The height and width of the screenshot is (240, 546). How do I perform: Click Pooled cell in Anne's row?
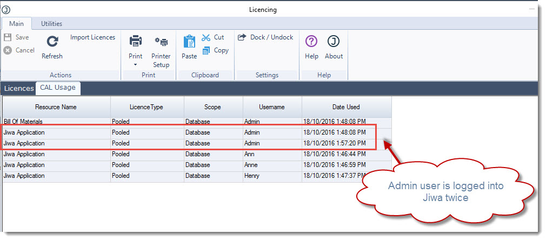[x=147, y=165]
